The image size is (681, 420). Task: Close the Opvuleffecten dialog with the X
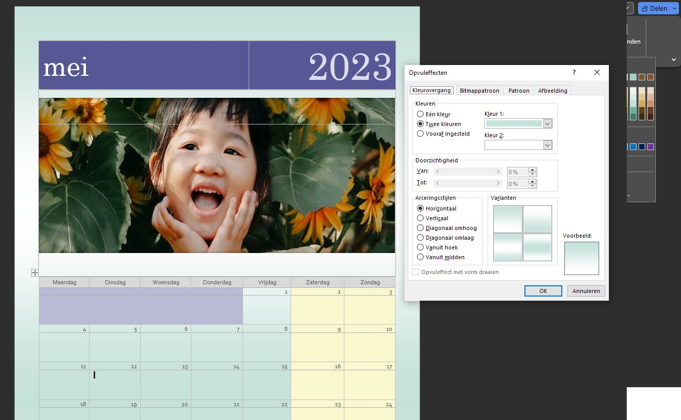pyautogui.click(x=597, y=73)
